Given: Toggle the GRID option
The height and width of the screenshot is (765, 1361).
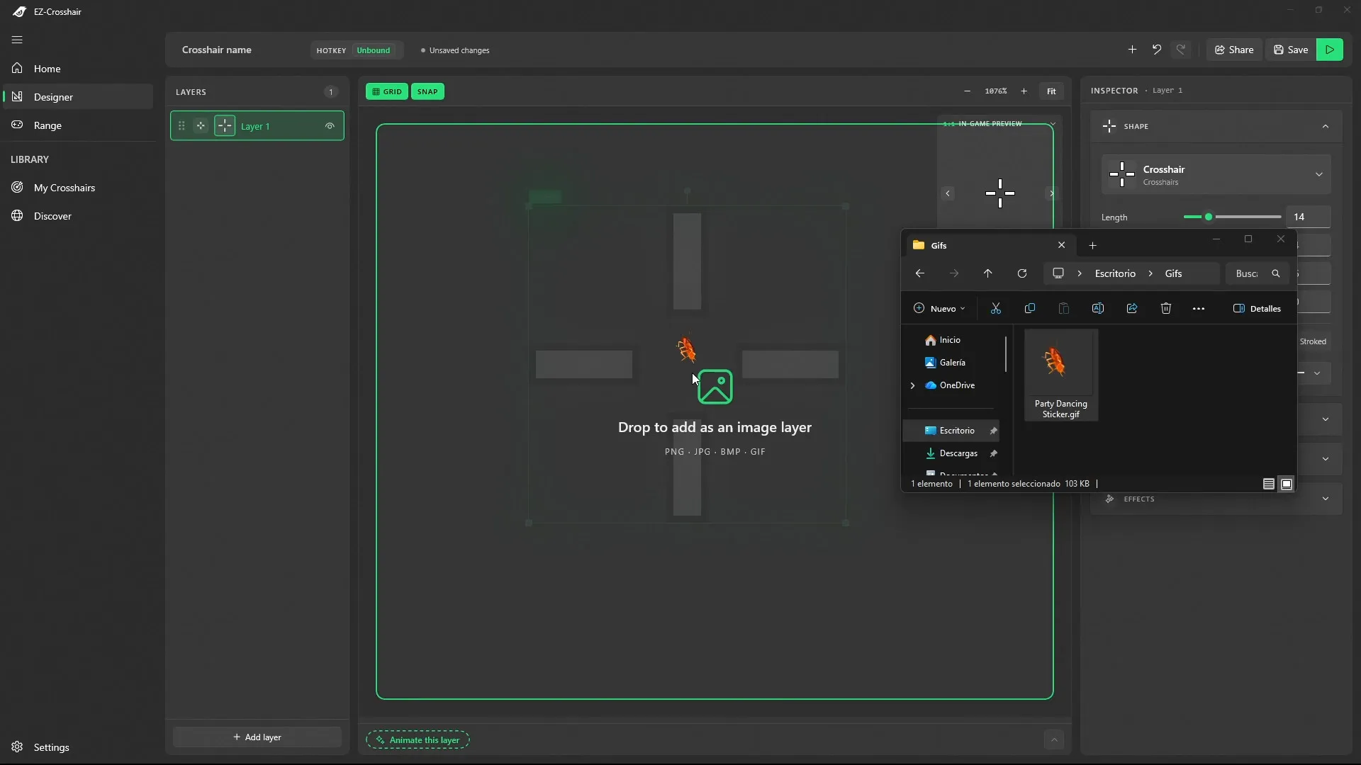Looking at the screenshot, I should [x=387, y=91].
